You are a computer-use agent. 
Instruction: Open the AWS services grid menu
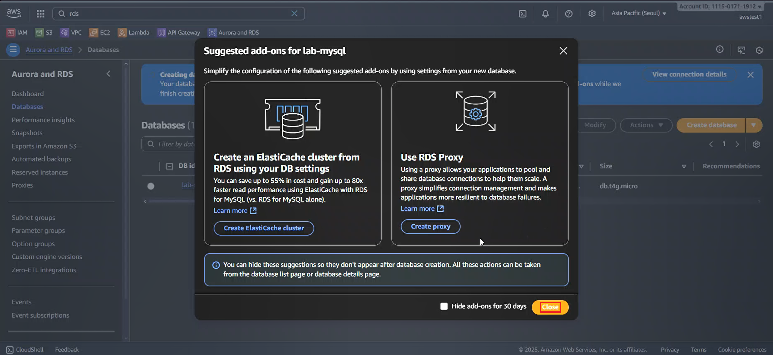[41, 13]
